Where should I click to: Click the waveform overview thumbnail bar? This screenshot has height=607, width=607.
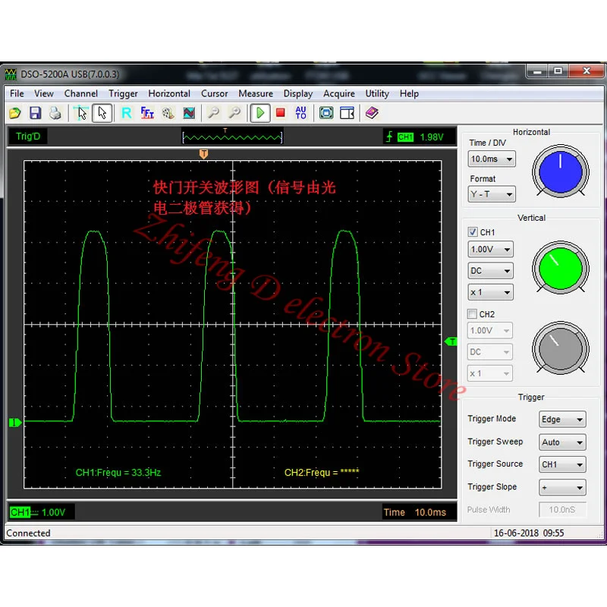[232, 137]
